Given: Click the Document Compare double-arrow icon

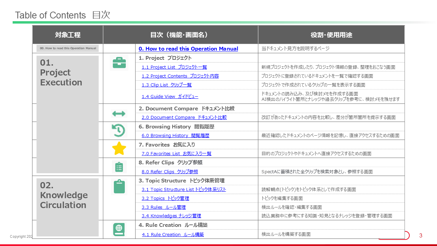Looking at the screenshot, I should click(x=119, y=113).
